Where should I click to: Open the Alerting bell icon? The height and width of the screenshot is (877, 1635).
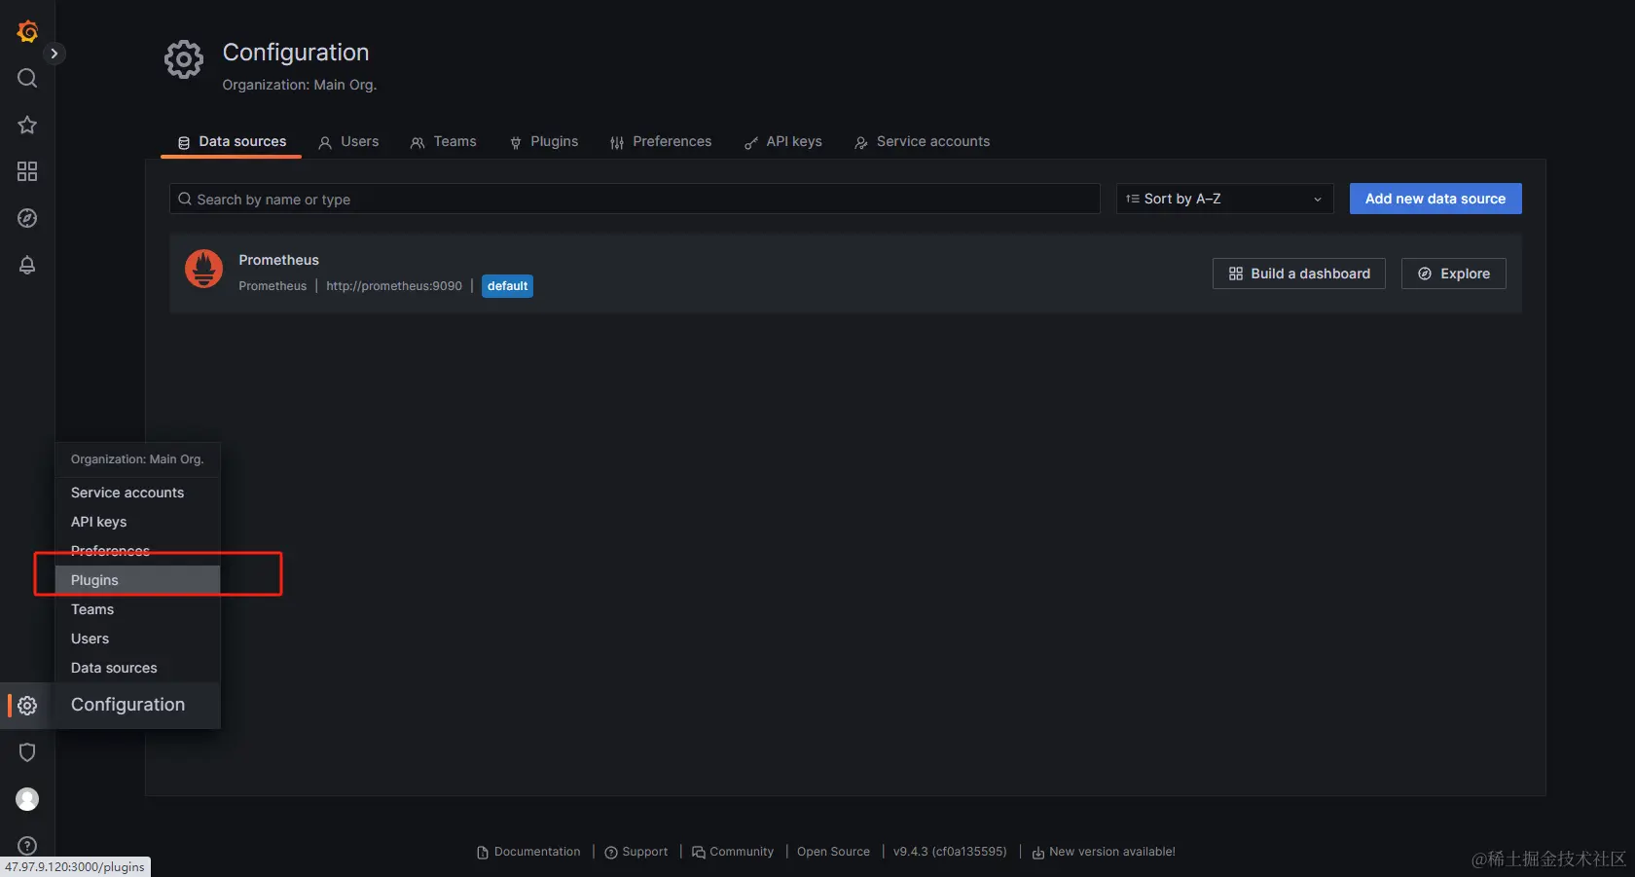[x=27, y=265]
